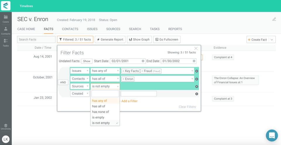Screen dimensions: 281x145
Task: Open the Create Fact arrow menu
Action: (272, 40)
